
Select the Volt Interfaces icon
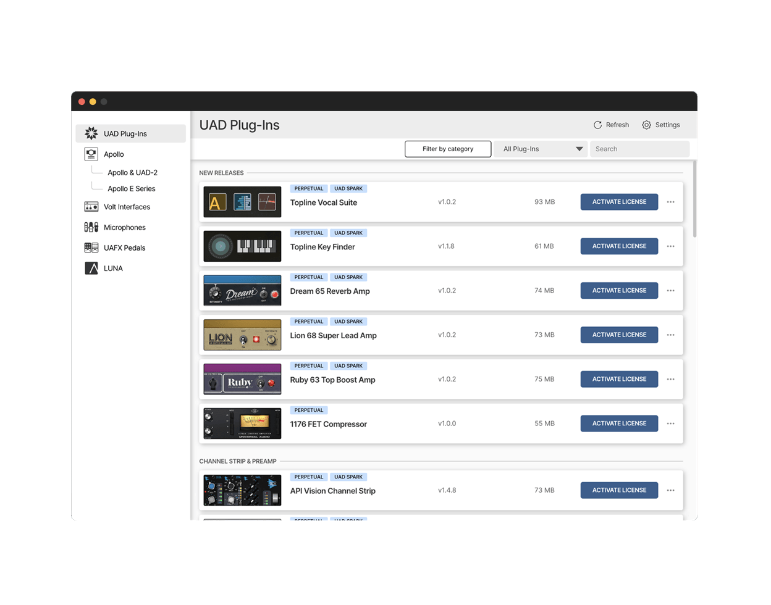(x=91, y=207)
